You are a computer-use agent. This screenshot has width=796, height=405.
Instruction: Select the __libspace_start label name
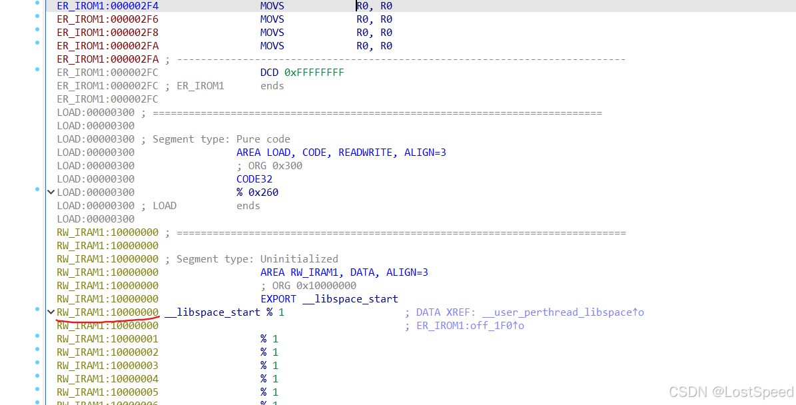coord(212,312)
